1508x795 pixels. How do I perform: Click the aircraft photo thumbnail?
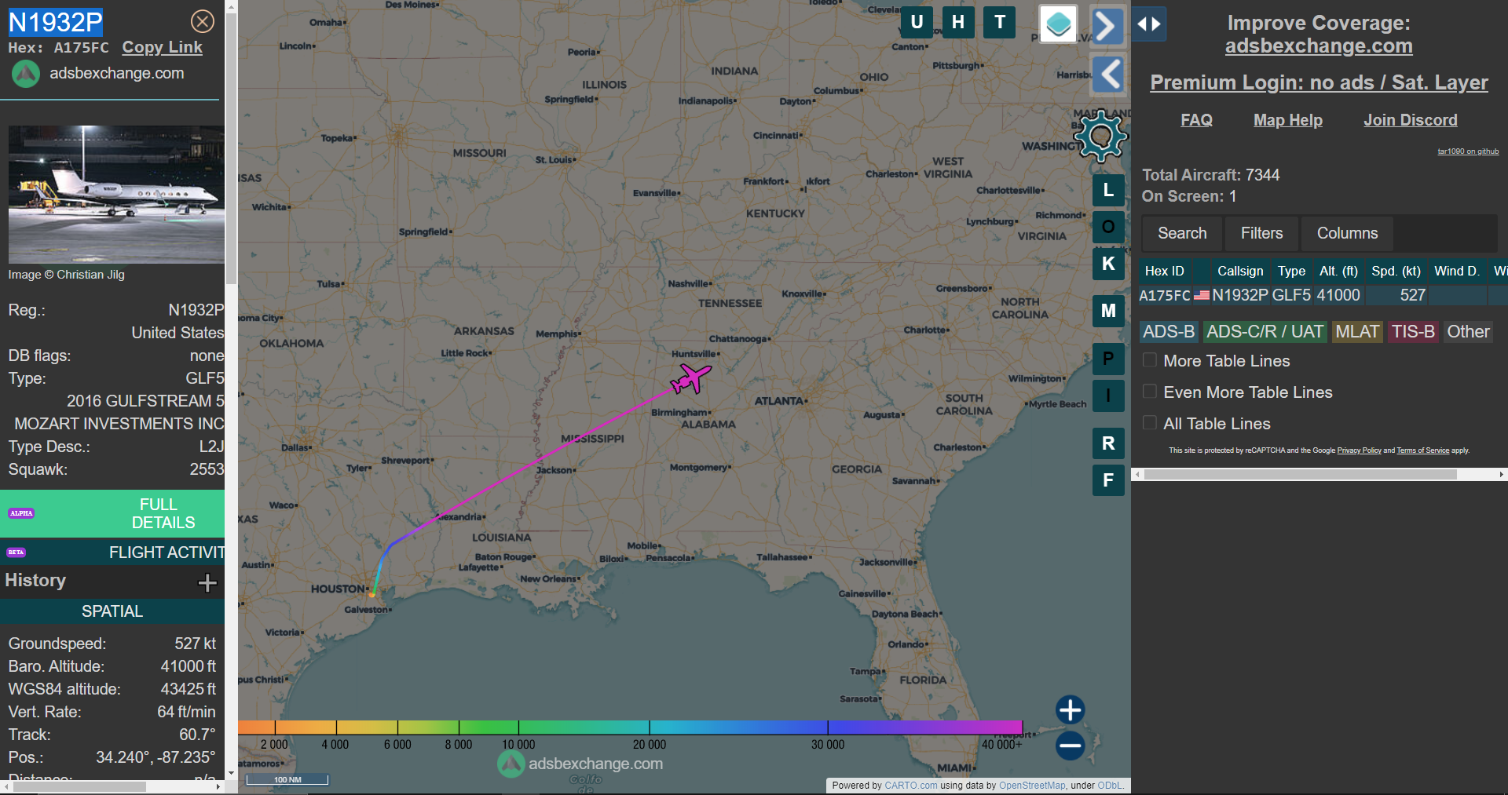pos(116,194)
